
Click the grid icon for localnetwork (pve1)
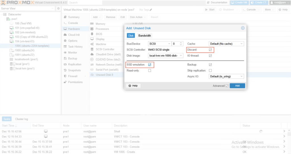coord(11,59)
